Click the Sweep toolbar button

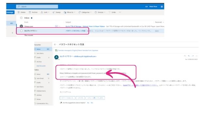point(56,12)
